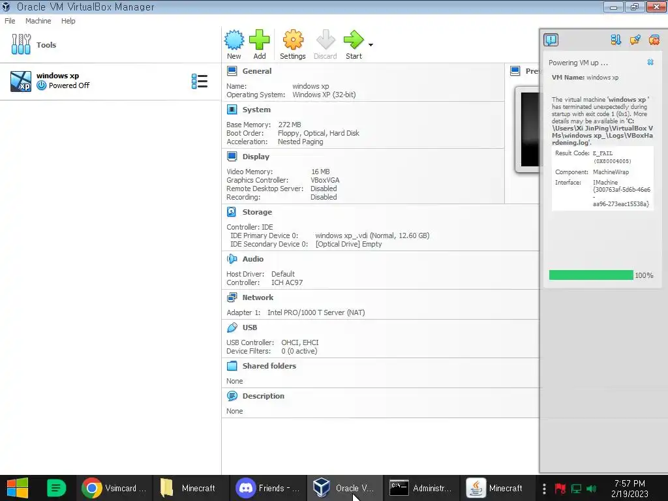Screen dimensions: 668x501
Task: Click the E_FAIL result code text
Action: pyautogui.click(x=603, y=153)
